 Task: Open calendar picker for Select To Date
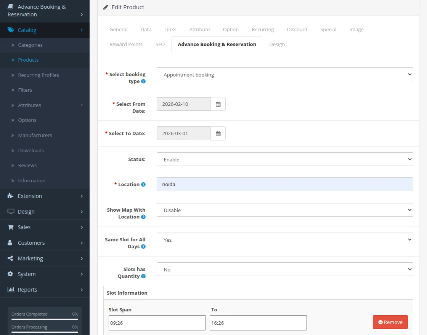(x=218, y=133)
